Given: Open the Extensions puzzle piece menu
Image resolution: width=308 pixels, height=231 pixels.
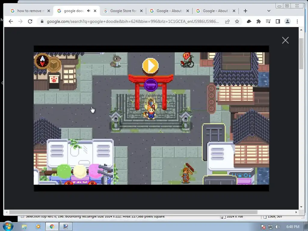Looking at the screenshot, I should pyautogui.click(x=259, y=21).
